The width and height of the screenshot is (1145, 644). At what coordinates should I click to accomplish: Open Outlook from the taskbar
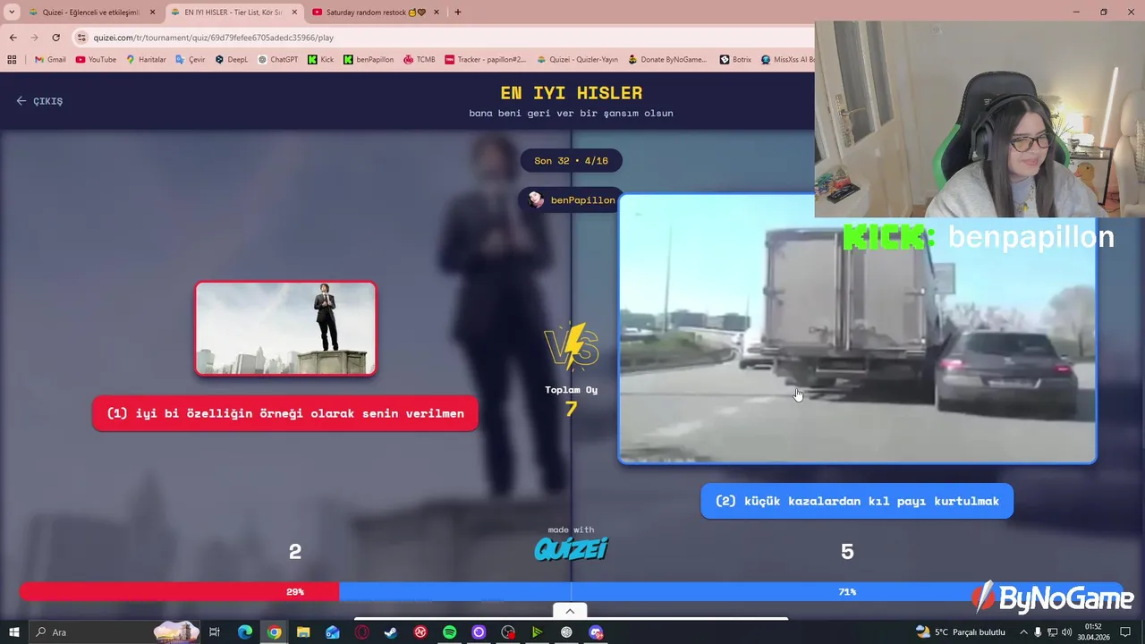(333, 632)
